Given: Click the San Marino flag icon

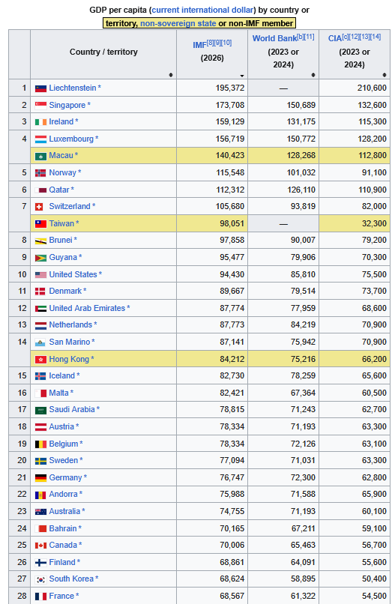Looking at the screenshot, I should click(x=40, y=342).
